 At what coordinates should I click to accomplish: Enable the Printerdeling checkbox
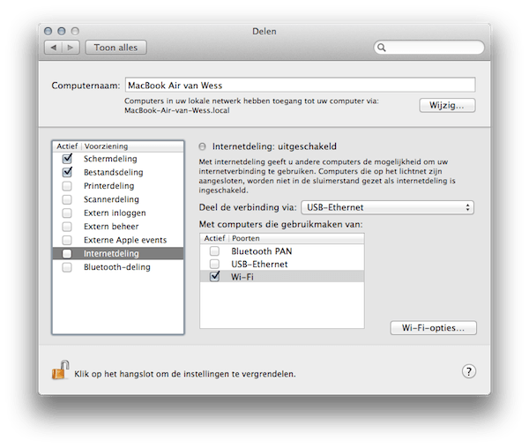tap(67, 186)
